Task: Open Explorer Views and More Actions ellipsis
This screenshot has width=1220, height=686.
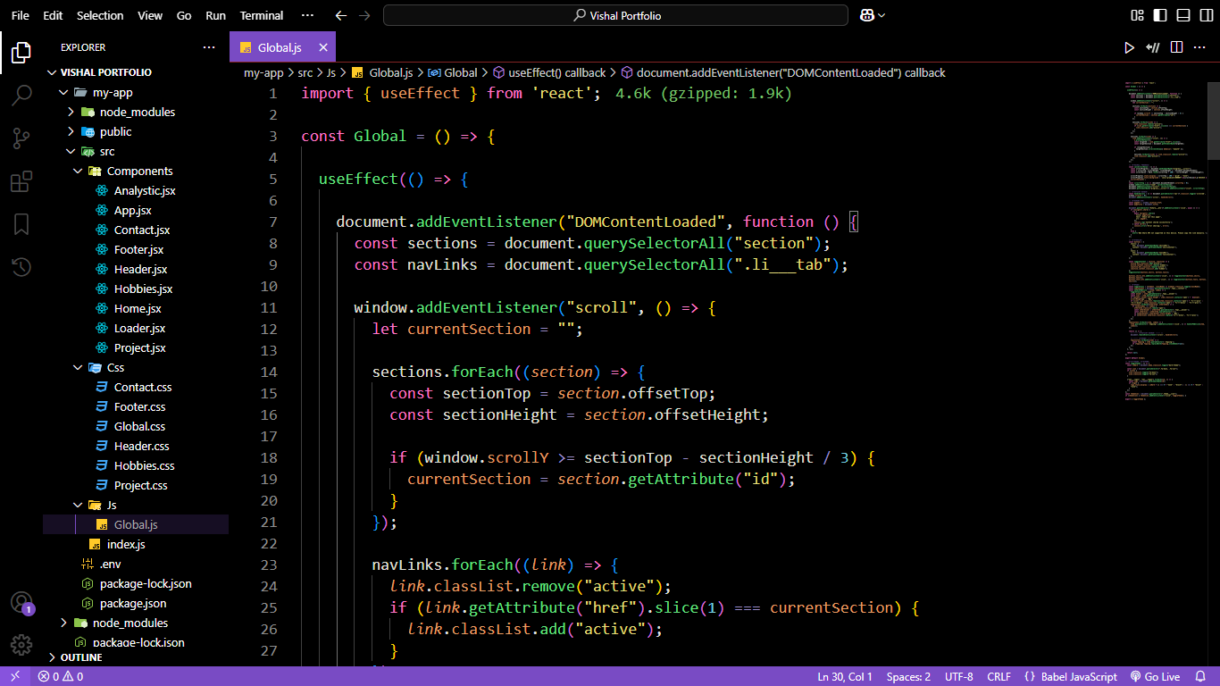Action: pos(209,47)
